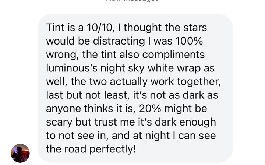Select the message bubble starting "Tint is"
The width and height of the screenshot is (265, 165).
pos(135,88)
